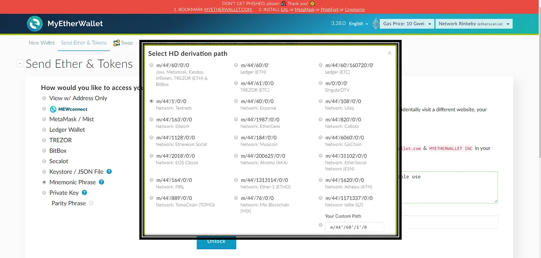
Task: Open the Send Ether & Tokens tab
Action: (x=84, y=43)
